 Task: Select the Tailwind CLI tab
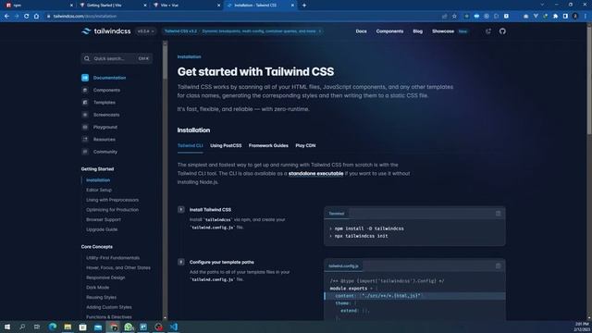[191, 146]
